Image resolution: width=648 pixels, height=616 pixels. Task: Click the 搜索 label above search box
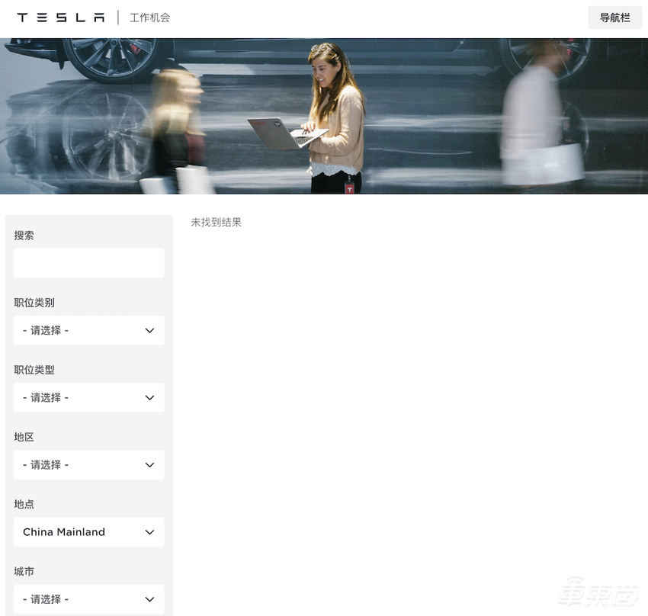pyautogui.click(x=24, y=236)
